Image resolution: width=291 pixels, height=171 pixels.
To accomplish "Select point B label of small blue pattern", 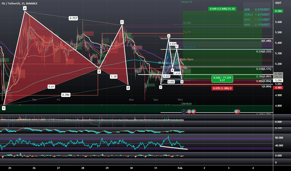I will [x=172, y=71].
